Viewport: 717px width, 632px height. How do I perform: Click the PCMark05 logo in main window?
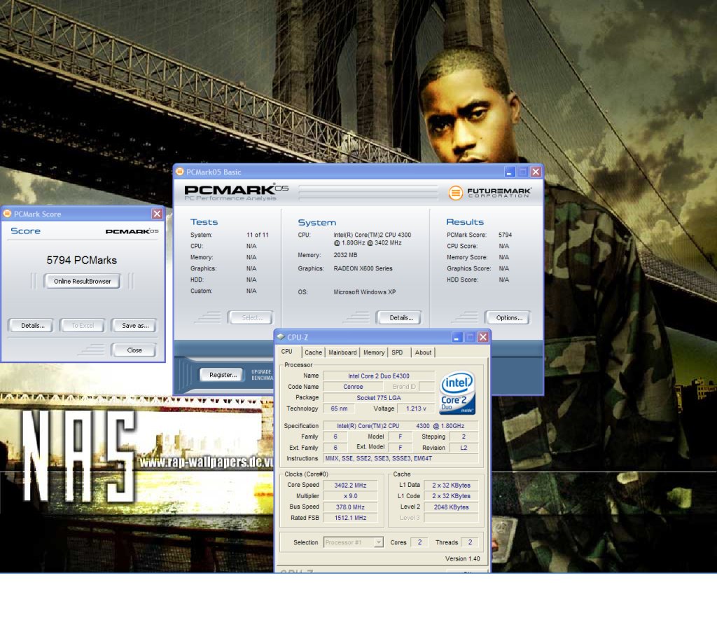coord(236,192)
